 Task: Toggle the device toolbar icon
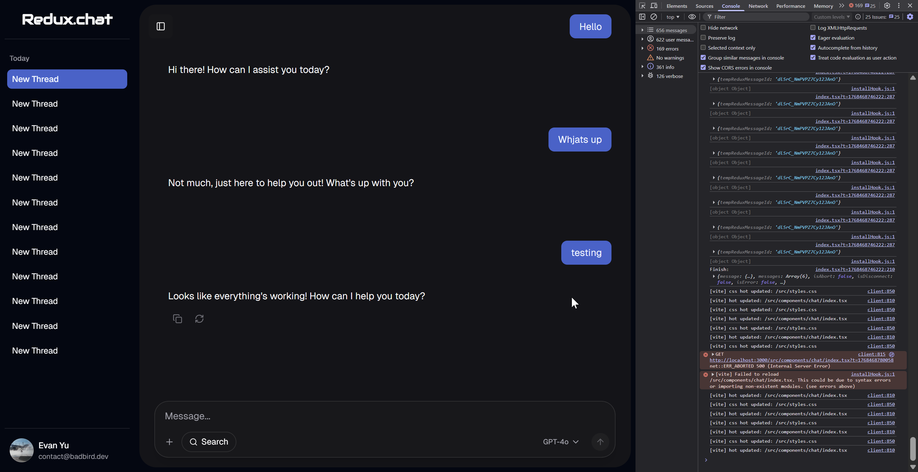pos(654,6)
